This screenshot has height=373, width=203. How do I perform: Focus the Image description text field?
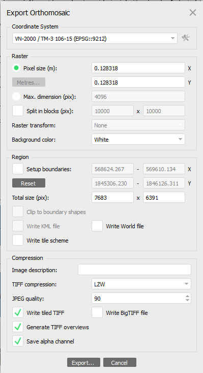[x=134, y=270]
